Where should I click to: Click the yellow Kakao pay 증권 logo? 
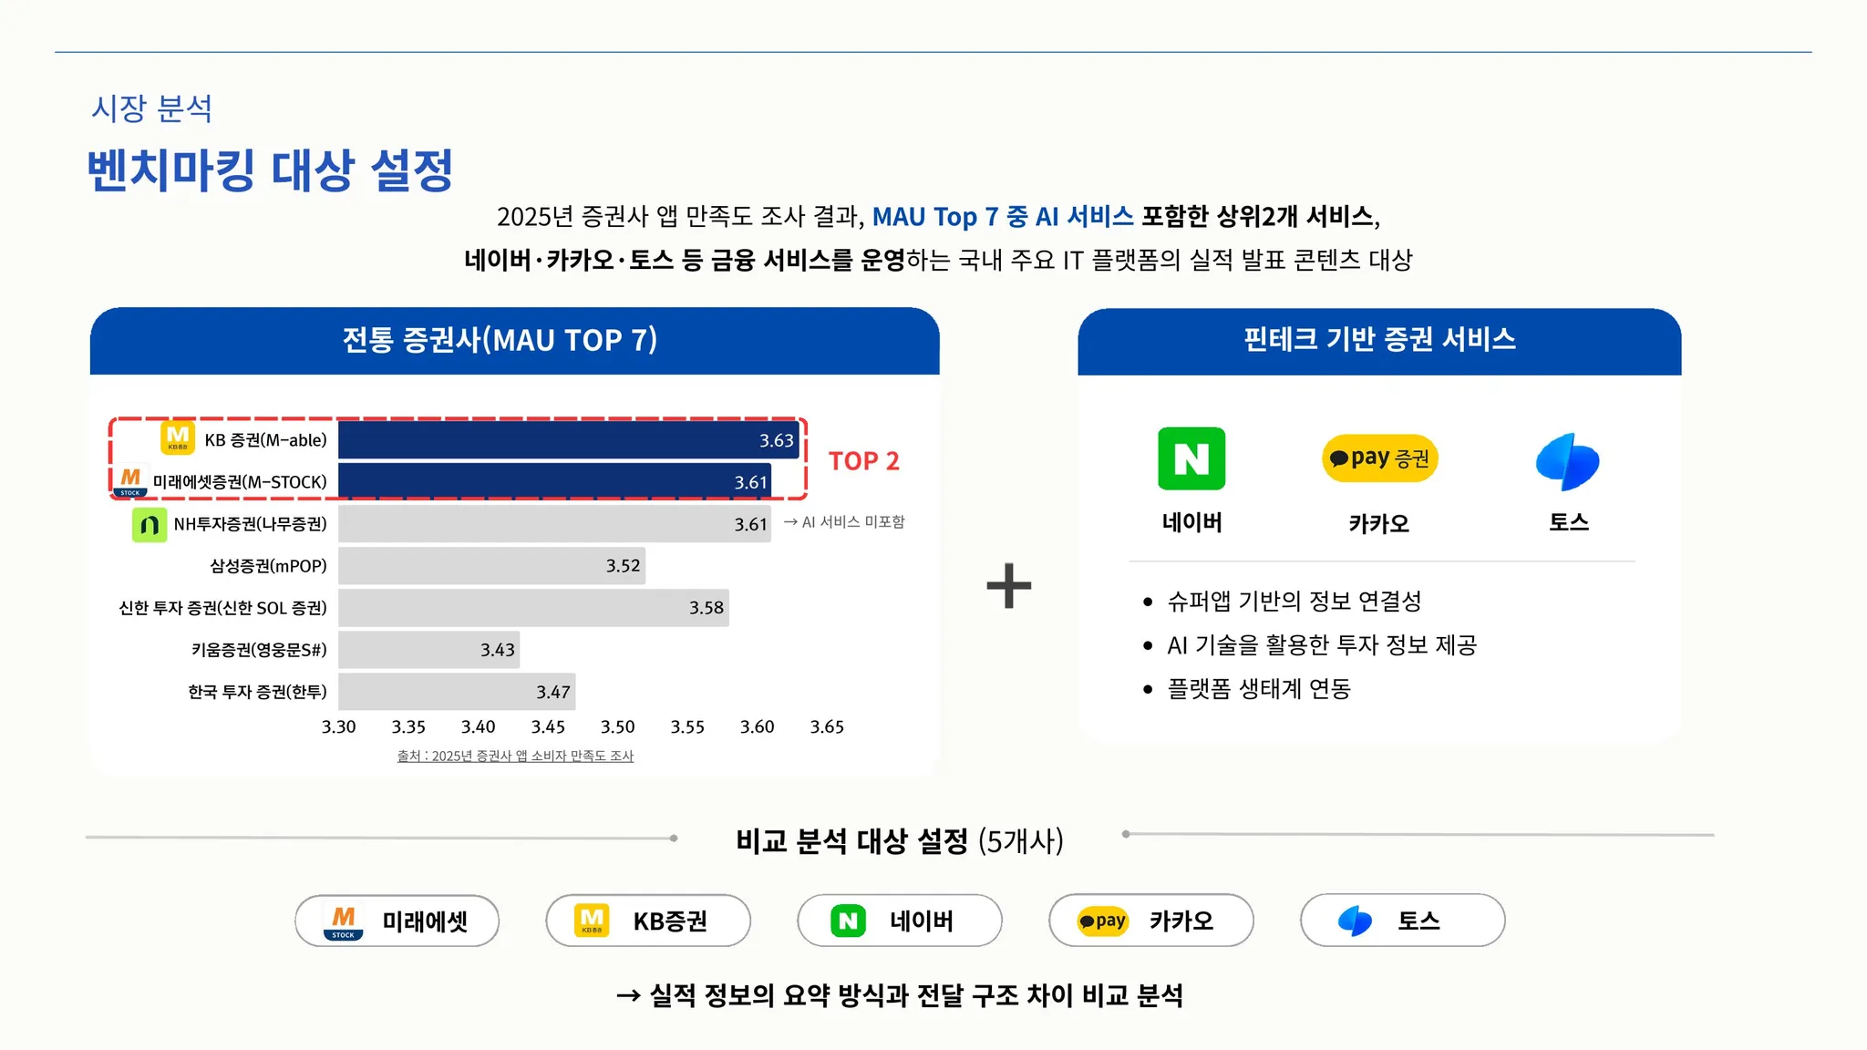pos(1379,458)
